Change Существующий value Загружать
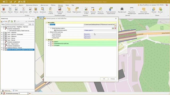 87,34
